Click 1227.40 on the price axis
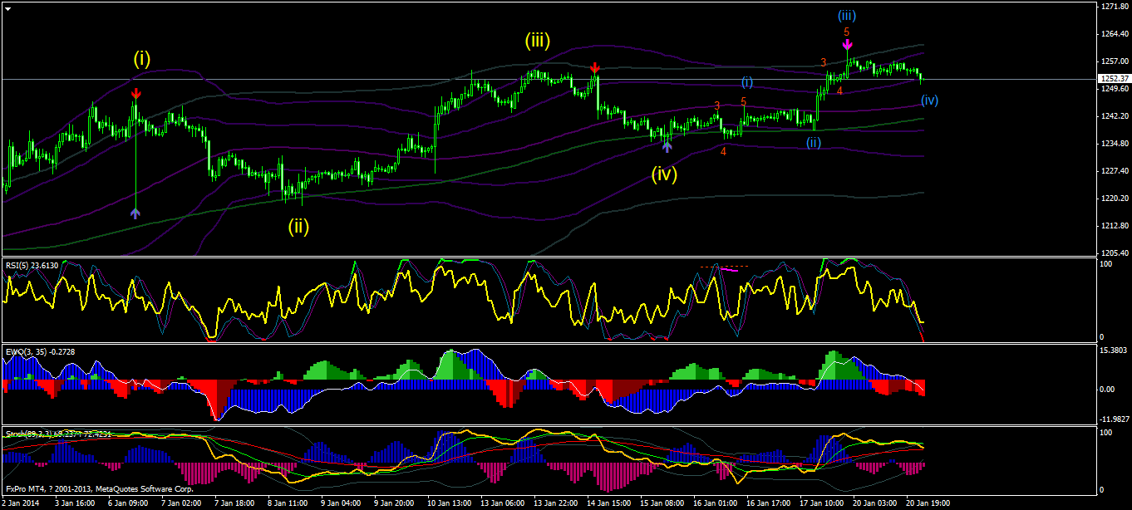1132x510 pixels. tap(1113, 171)
